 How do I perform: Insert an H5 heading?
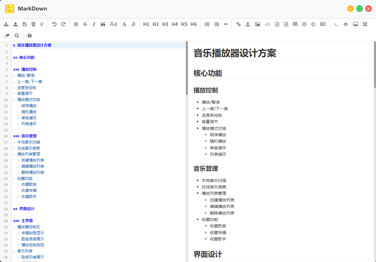[x=184, y=24]
